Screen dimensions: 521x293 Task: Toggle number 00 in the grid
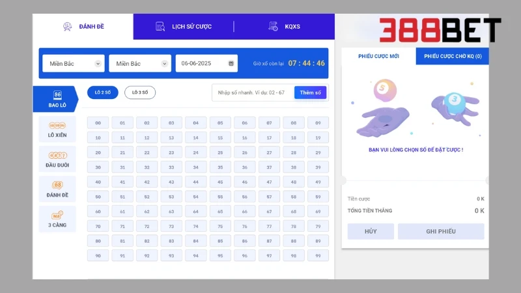click(x=98, y=122)
